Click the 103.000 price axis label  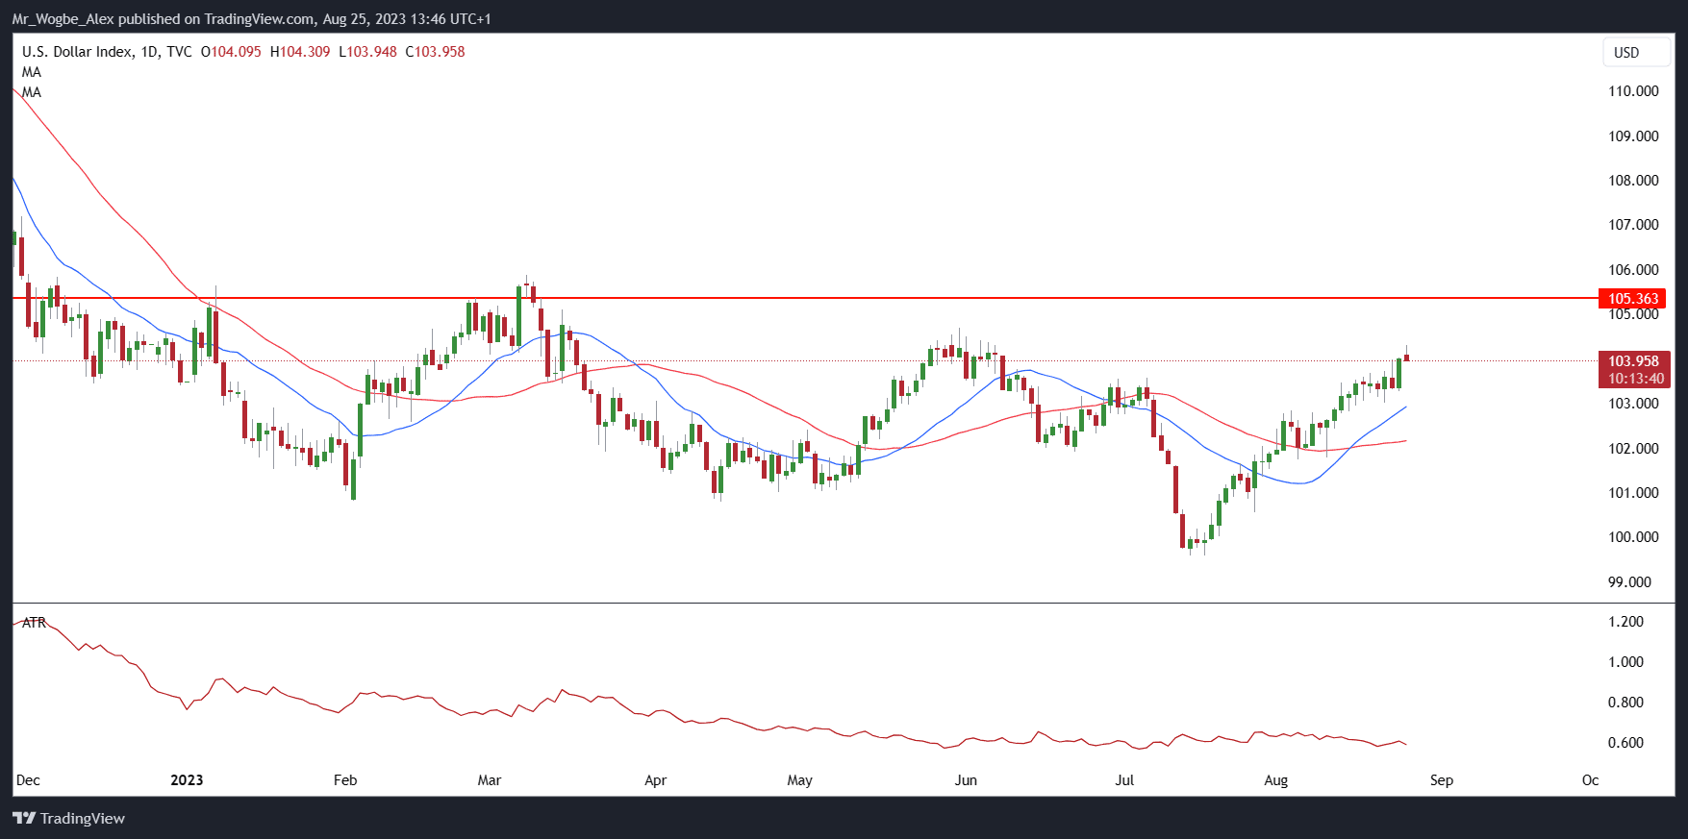[1633, 404]
